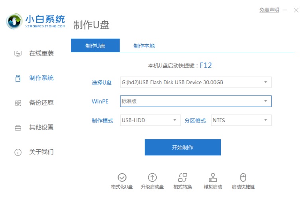Click the 备份还原 grid icon

click(x=18, y=103)
